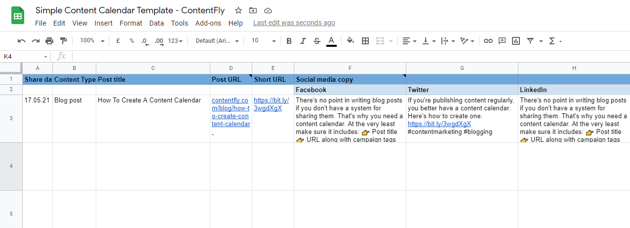630x228 pixels.
Task: Open the text wrapping dropdown
Action: (x=448, y=41)
